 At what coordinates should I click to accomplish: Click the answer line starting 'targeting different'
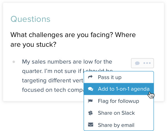[x=53, y=80]
